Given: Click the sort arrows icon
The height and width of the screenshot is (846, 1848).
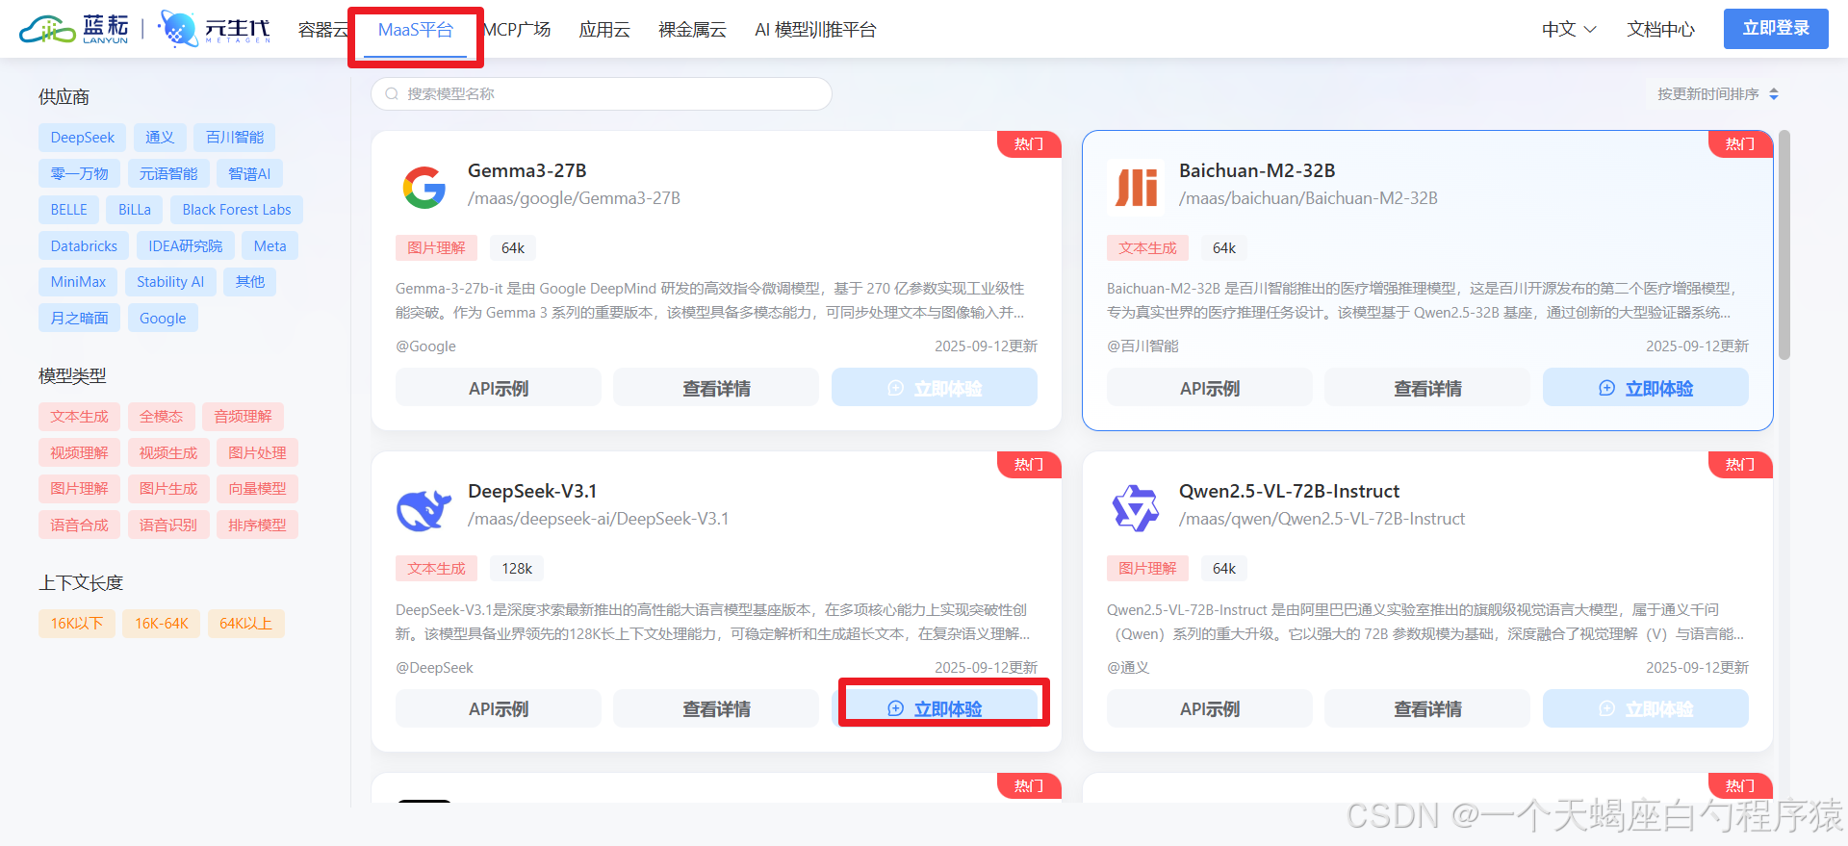Looking at the screenshot, I should [1774, 94].
